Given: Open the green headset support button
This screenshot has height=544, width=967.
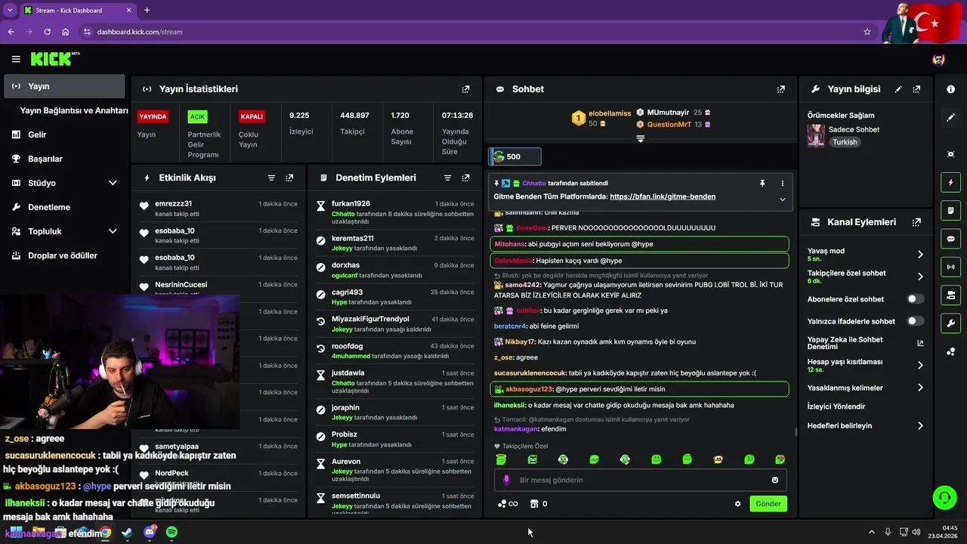Looking at the screenshot, I should pyautogui.click(x=944, y=497).
